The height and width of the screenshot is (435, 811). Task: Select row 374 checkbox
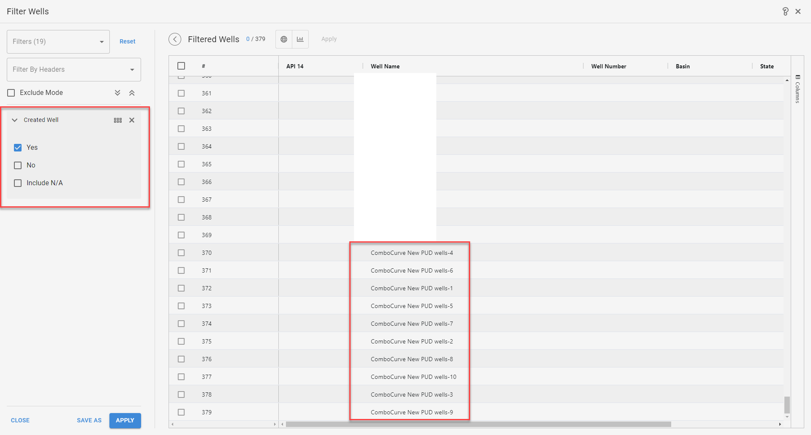(x=181, y=324)
